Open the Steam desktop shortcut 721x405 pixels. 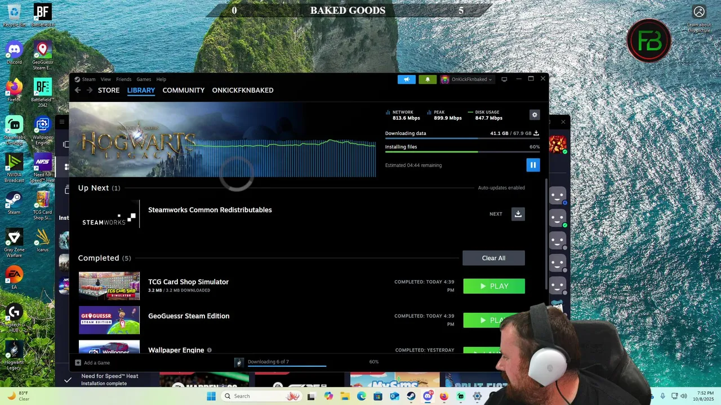14,204
